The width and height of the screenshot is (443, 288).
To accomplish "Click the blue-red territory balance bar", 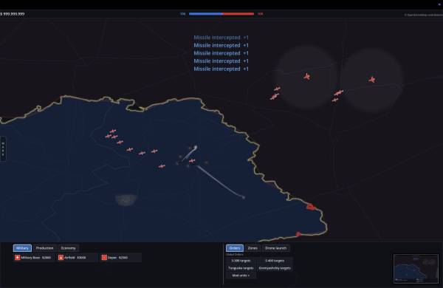I will [x=221, y=13].
